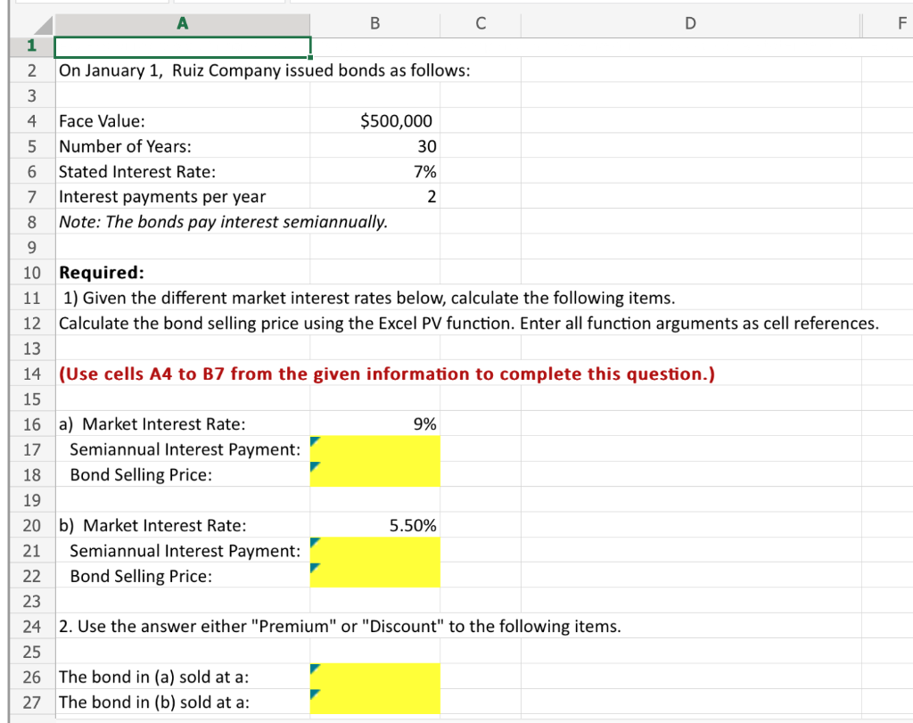Select 'Stated Interest Rate:' label cell
Screen dimensions: 913x723
click(x=182, y=171)
